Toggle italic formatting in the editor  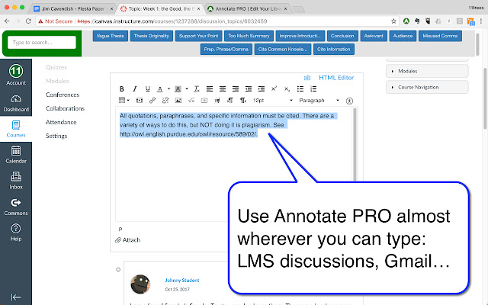[135, 89]
